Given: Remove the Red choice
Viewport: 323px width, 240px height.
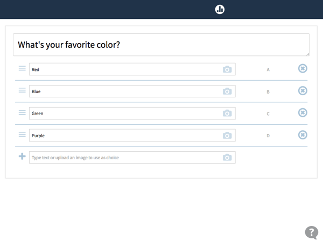Looking at the screenshot, I should point(303,68).
